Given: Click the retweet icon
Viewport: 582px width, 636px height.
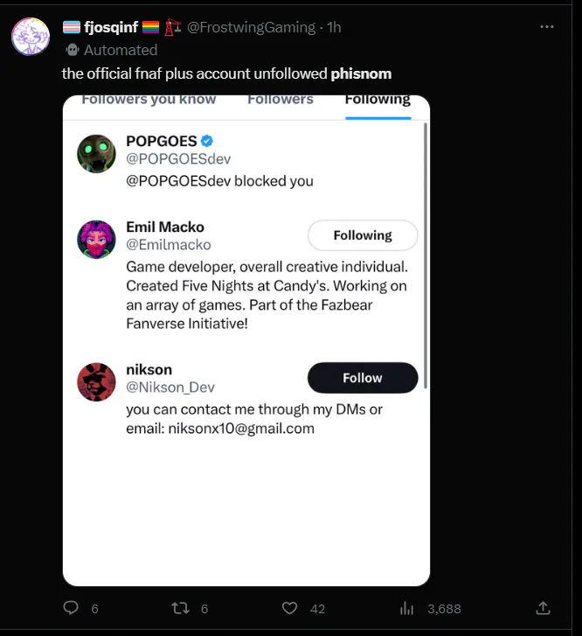Looking at the screenshot, I should (x=179, y=608).
